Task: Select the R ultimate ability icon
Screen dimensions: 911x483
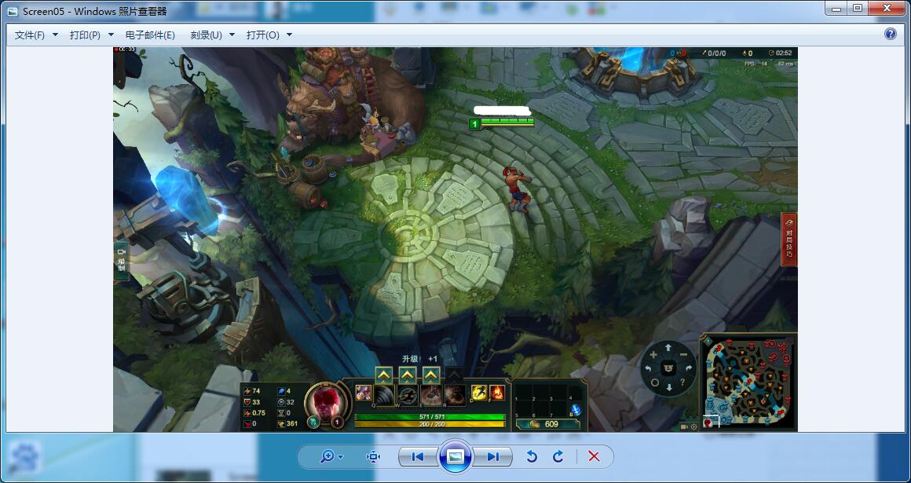Action: [455, 395]
